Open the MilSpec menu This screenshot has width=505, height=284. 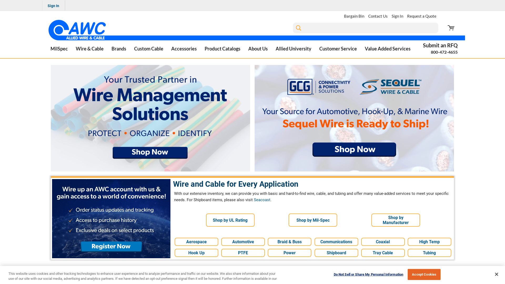(x=59, y=49)
